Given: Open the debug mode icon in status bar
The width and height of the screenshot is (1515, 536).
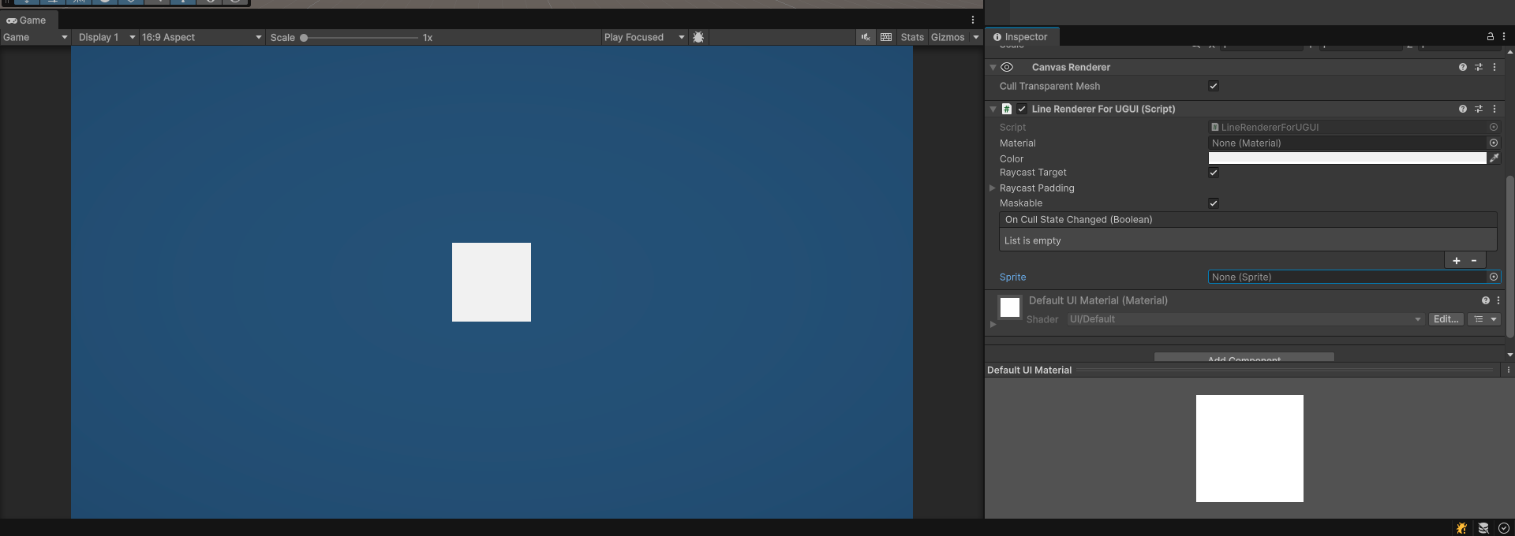Looking at the screenshot, I should tap(1462, 528).
